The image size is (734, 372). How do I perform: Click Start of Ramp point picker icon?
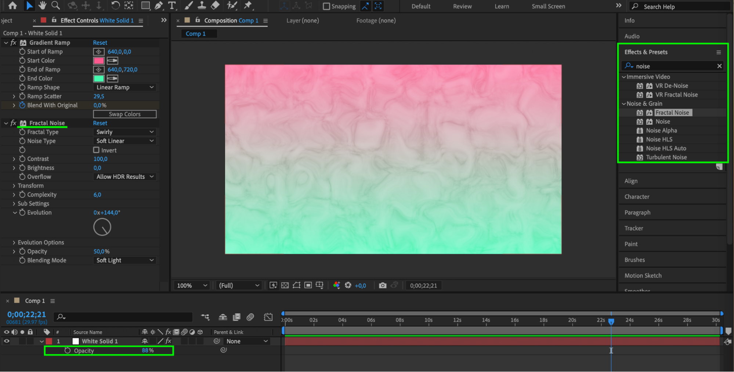click(98, 52)
